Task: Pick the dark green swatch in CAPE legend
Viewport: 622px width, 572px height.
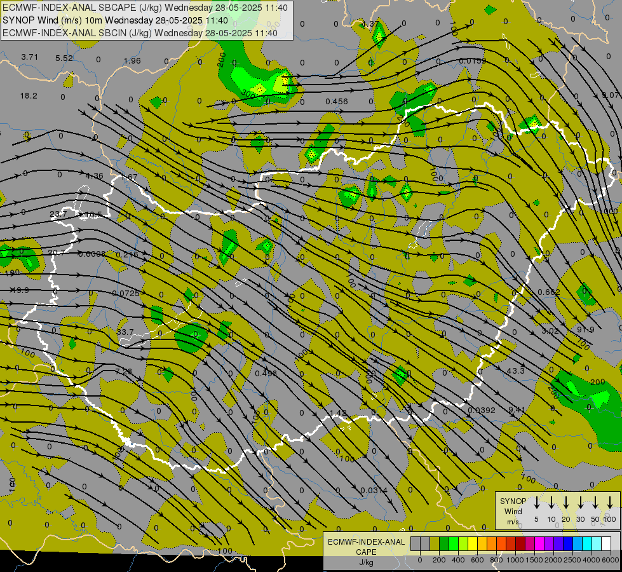Action: (x=444, y=543)
